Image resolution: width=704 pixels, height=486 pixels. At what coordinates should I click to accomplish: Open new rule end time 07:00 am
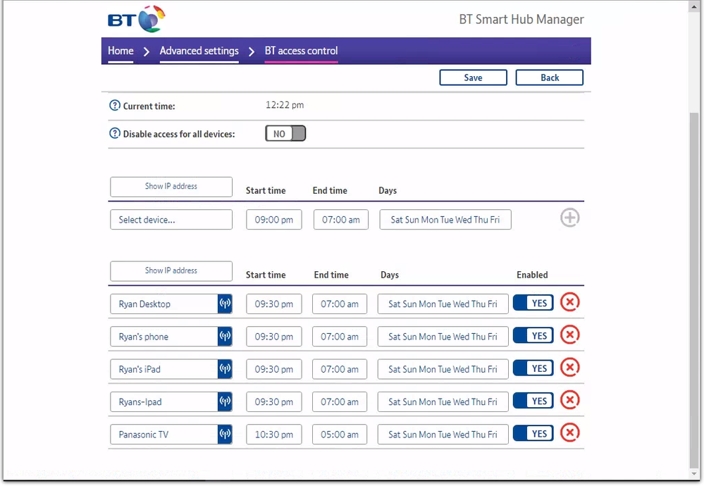click(341, 220)
